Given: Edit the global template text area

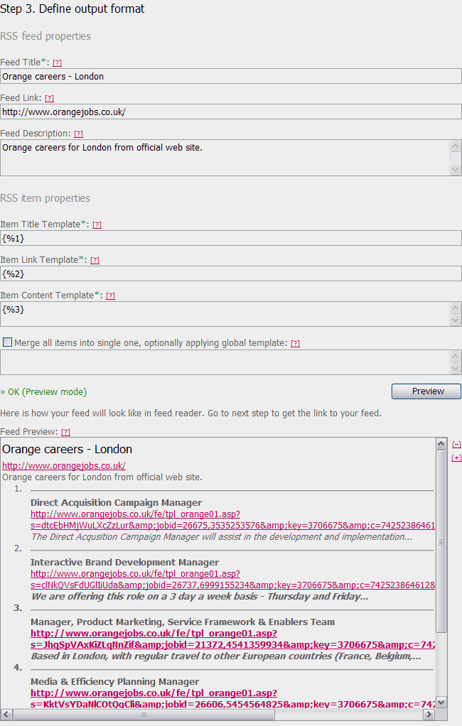Looking at the screenshot, I should (x=225, y=362).
